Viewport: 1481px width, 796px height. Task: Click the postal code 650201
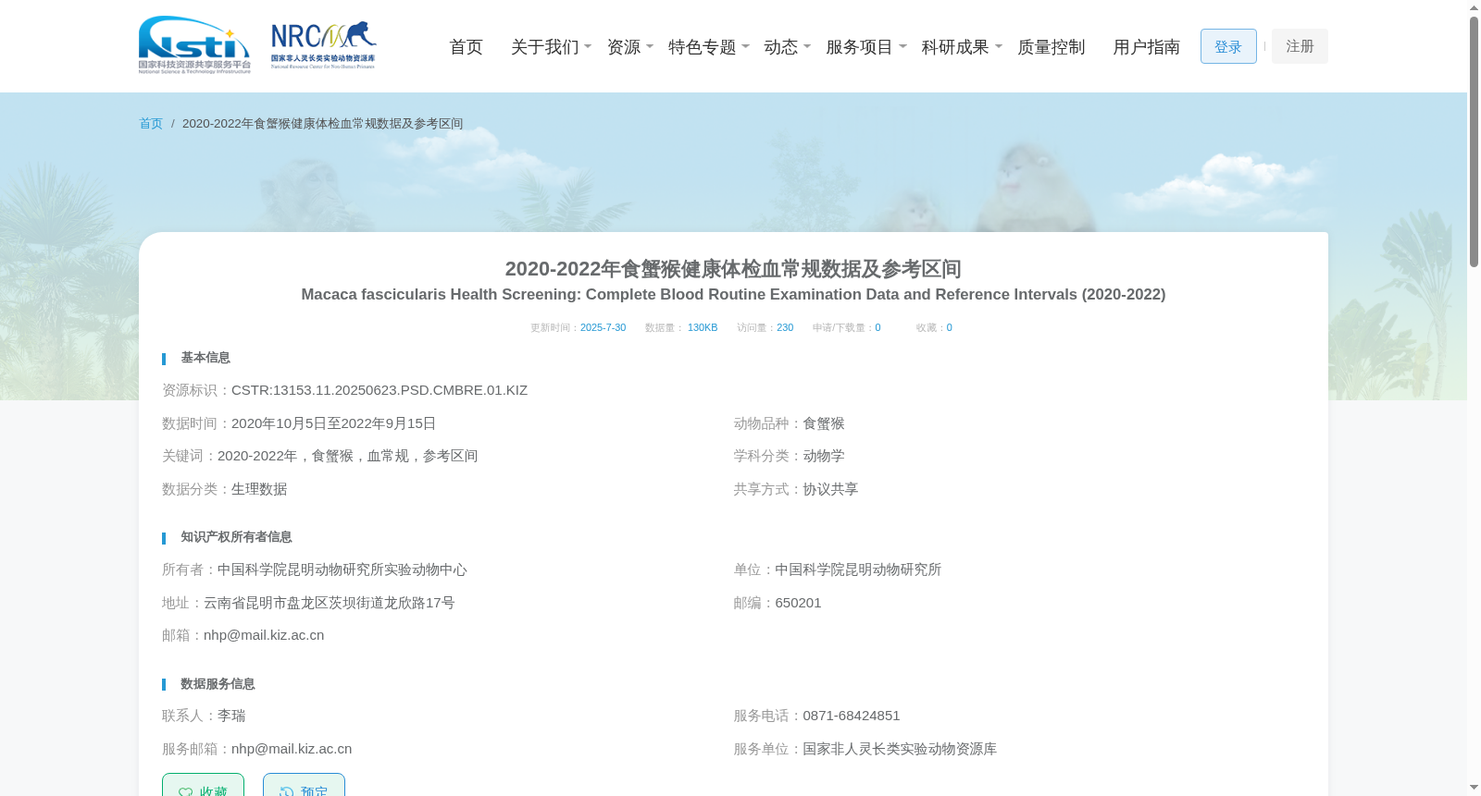pyautogui.click(x=798, y=603)
